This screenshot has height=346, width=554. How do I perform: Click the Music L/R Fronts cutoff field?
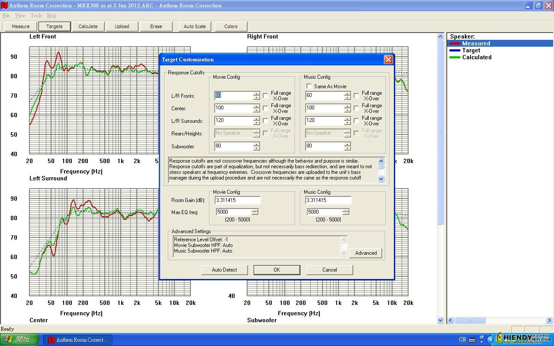pos(325,96)
